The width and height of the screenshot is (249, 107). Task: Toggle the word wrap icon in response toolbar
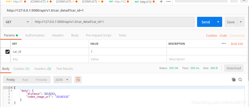coord(78,80)
